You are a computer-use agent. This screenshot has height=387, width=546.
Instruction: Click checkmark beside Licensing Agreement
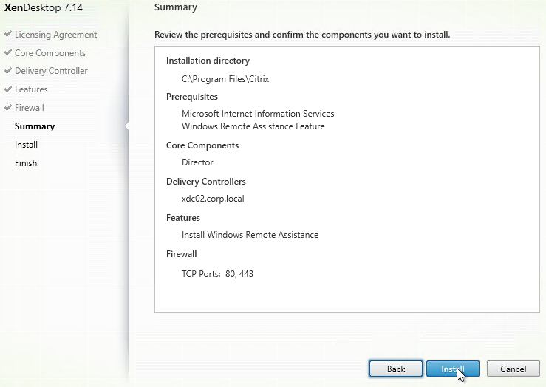pos(8,34)
